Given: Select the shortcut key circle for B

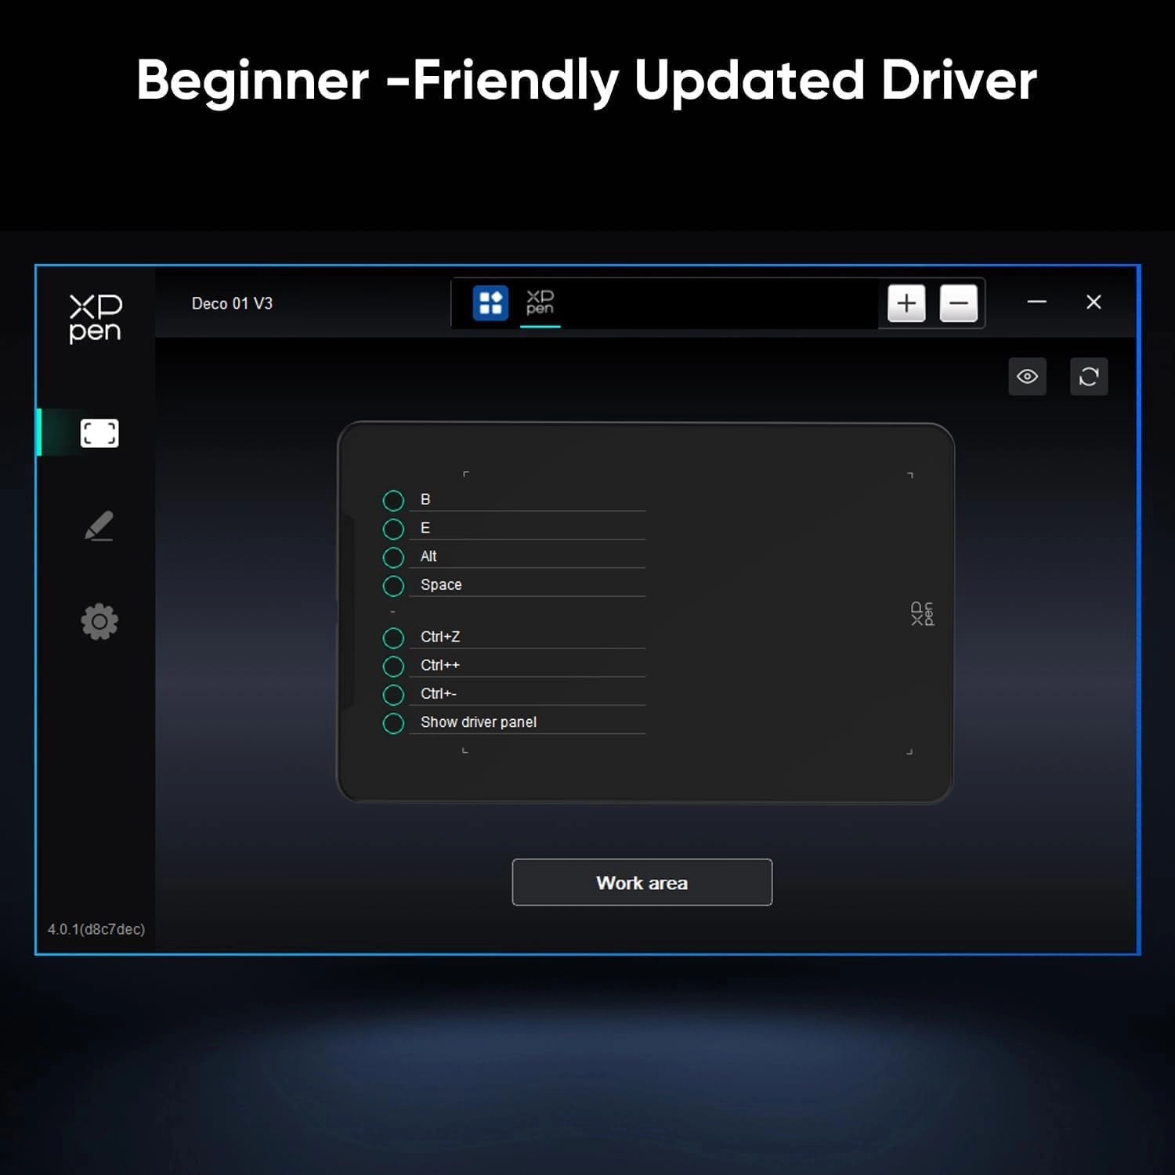Looking at the screenshot, I should [x=393, y=501].
